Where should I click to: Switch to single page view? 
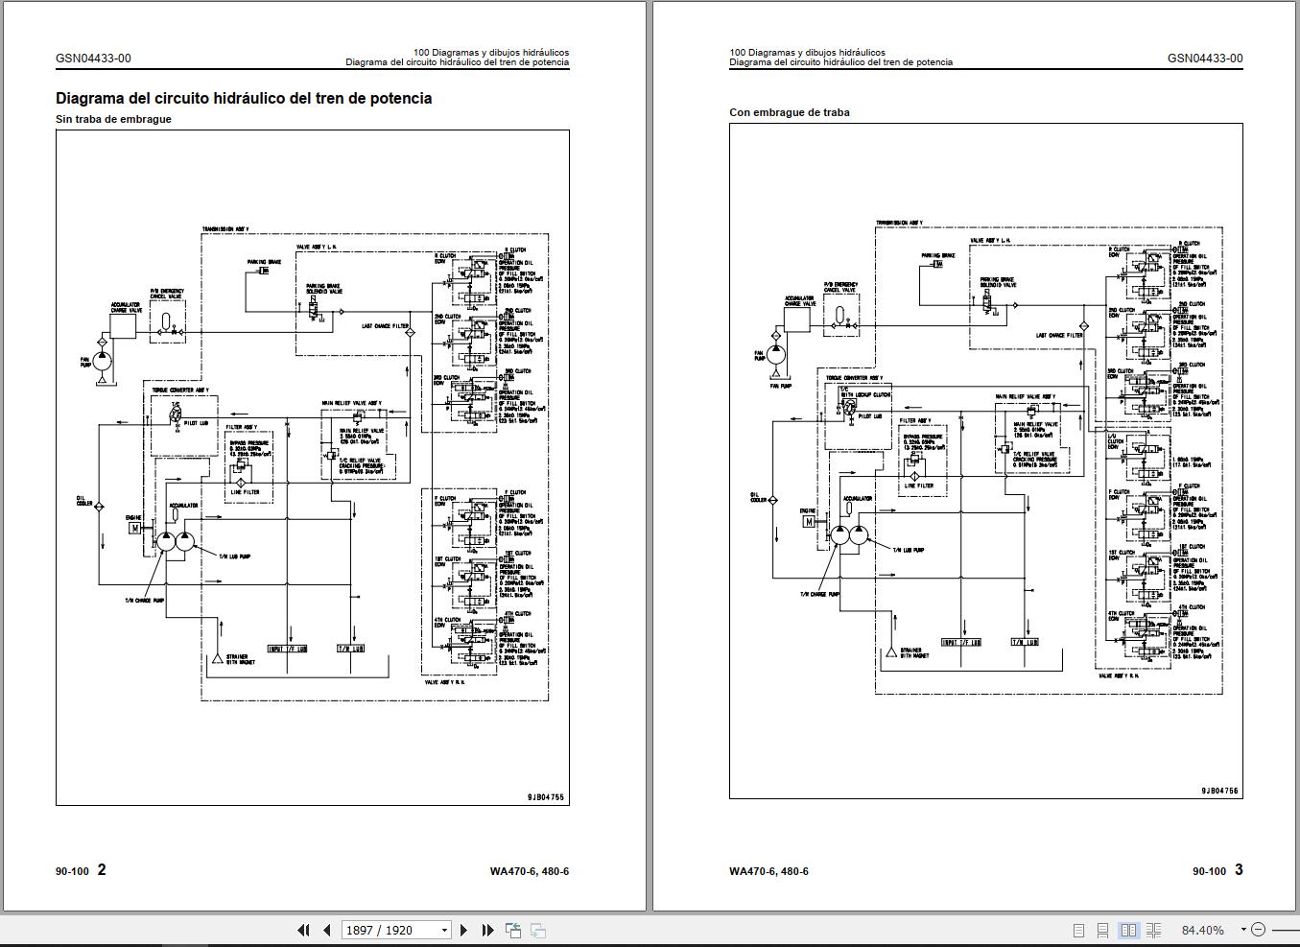pos(1079,930)
